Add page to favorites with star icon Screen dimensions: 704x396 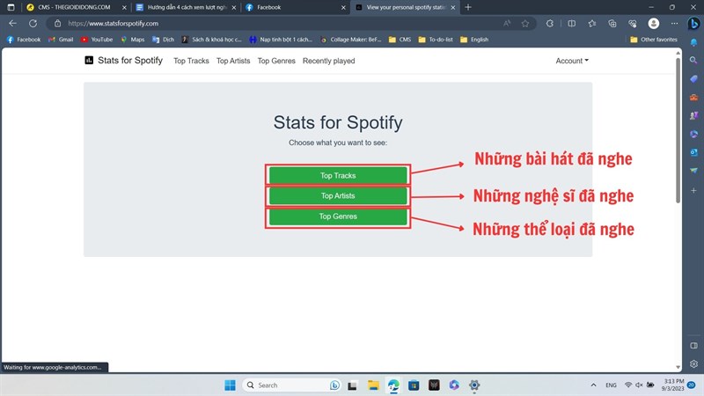click(525, 24)
